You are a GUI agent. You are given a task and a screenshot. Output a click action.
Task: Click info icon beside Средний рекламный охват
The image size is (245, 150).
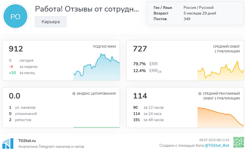(x=200, y=93)
